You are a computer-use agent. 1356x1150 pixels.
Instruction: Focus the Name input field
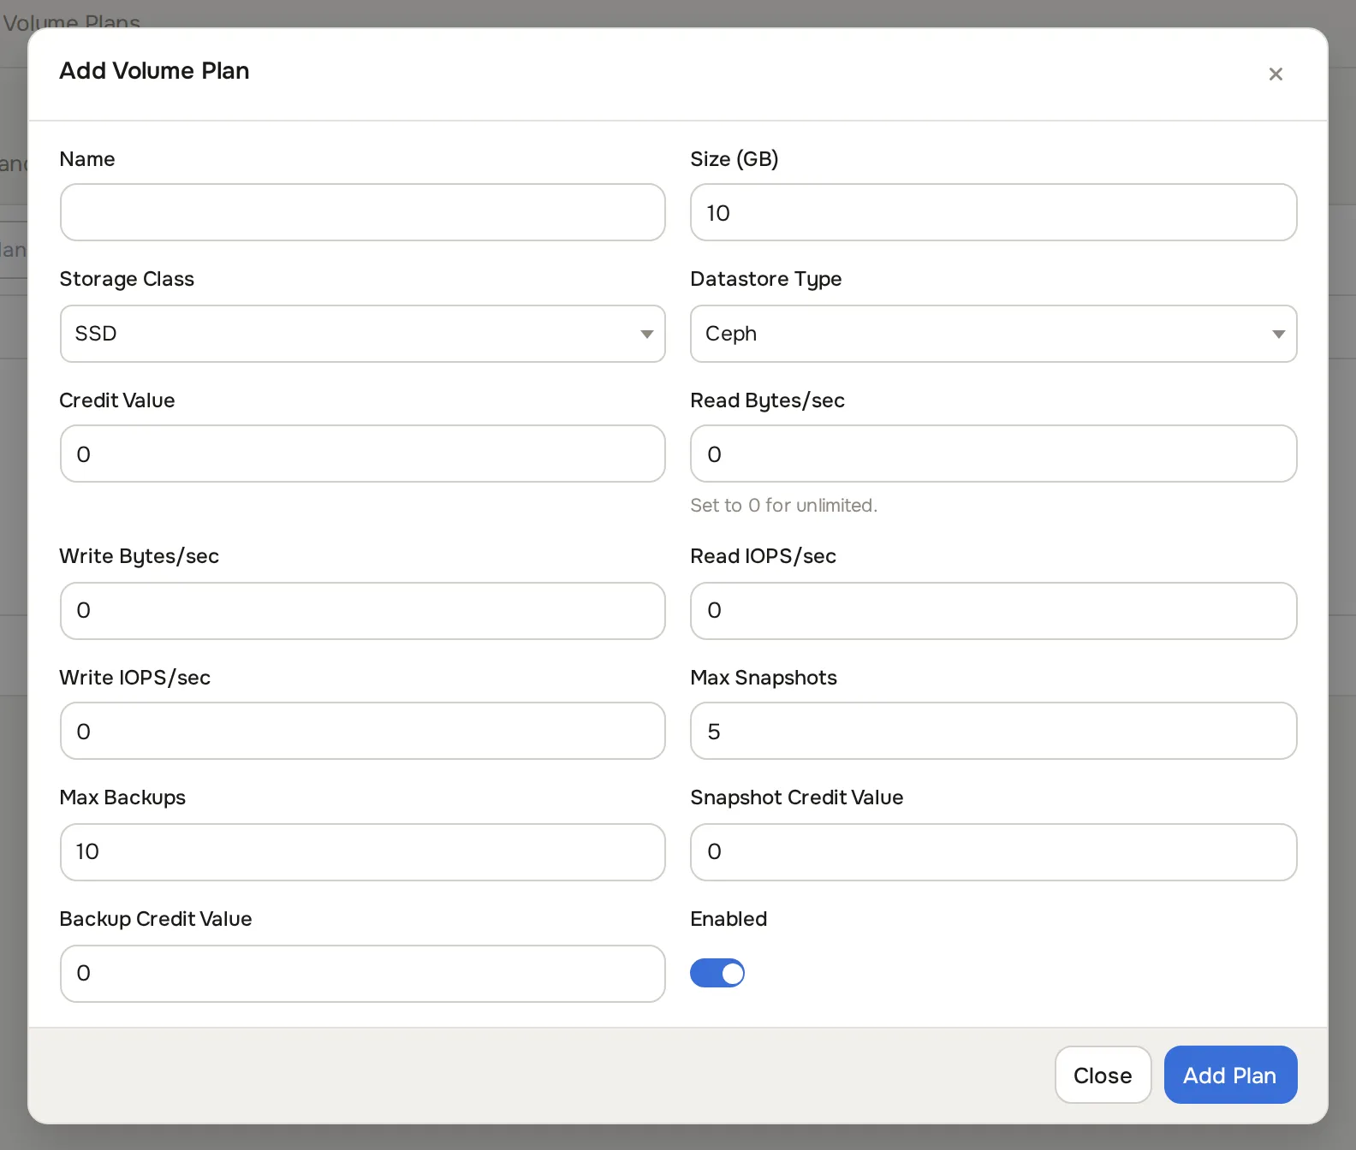363,212
